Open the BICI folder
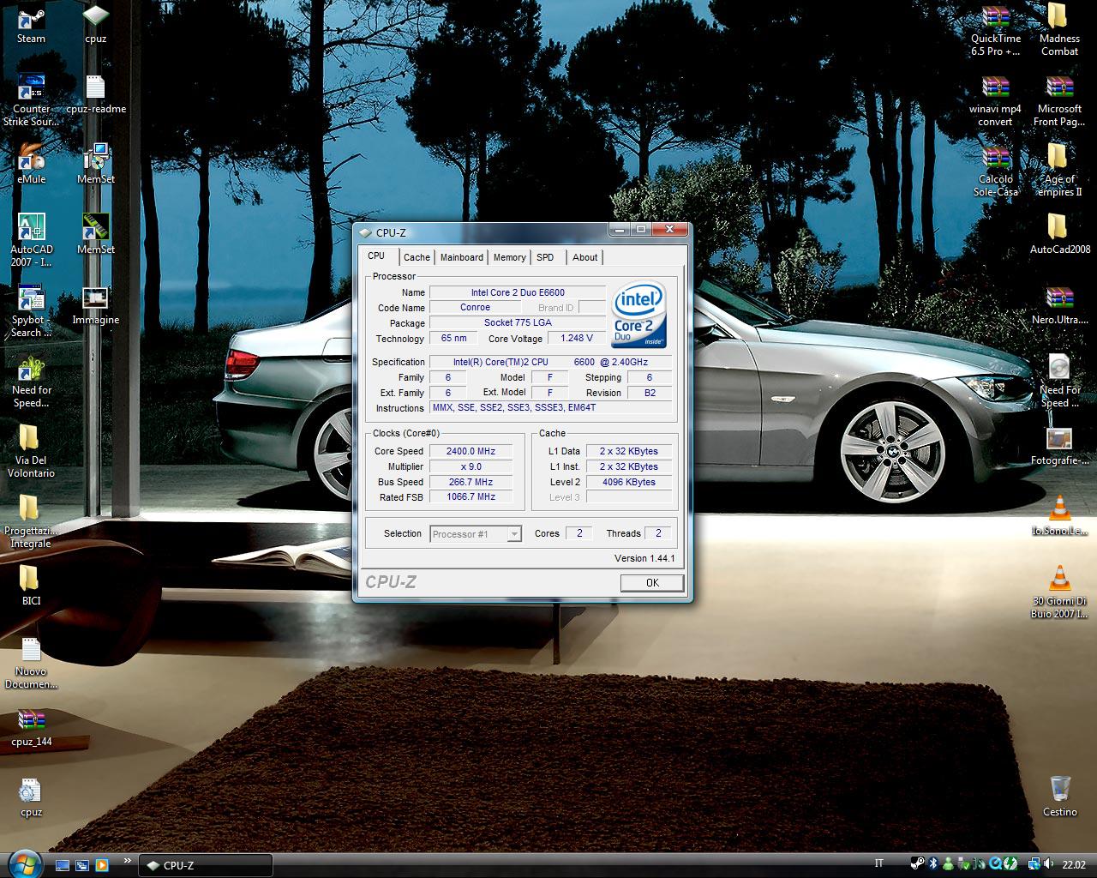Image resolution: width=1097 pixels, height=878 pixels. tap(31, 586)
